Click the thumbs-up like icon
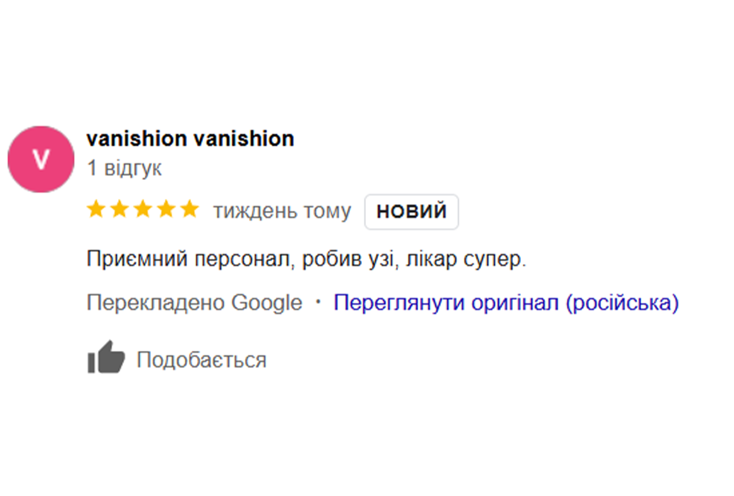This screenshot has width=734, height=496. click(x=106, y=357)
